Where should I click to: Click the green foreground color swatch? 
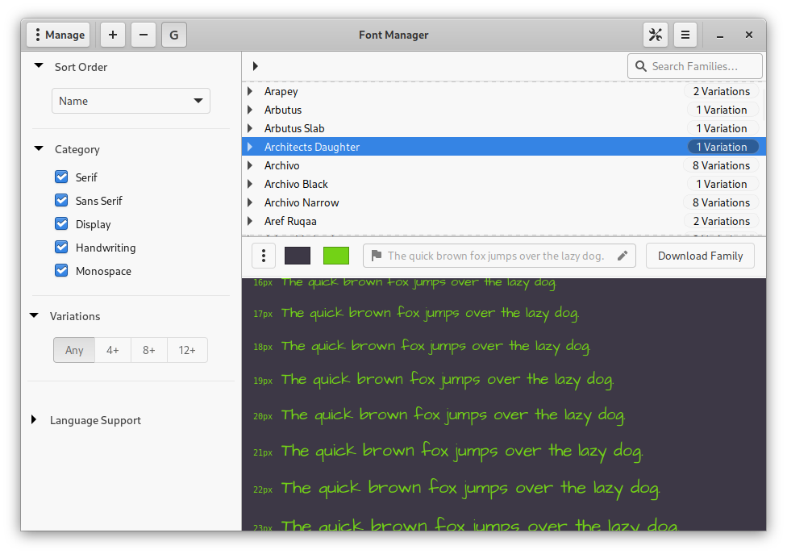(335, 256)
